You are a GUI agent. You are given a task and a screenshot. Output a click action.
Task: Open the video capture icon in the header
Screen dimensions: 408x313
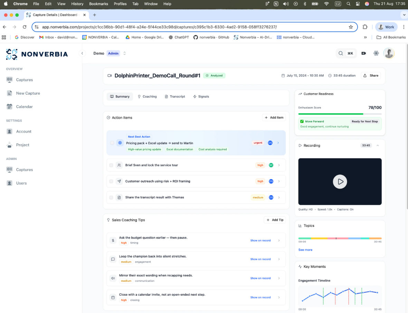(x=363, y=53)
